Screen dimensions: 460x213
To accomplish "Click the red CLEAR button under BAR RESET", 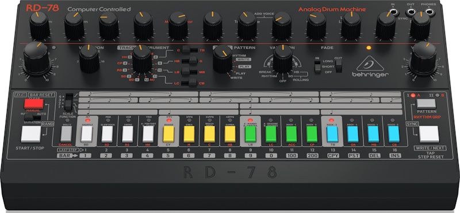I will coord(34,104).
